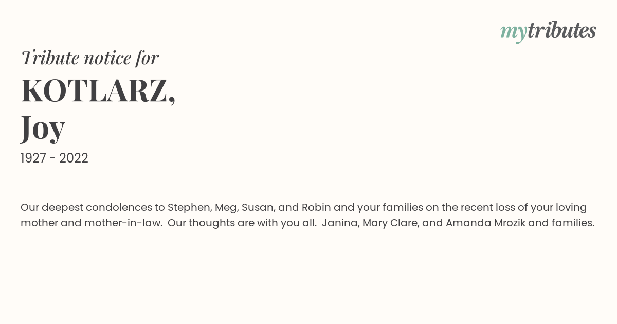Screen dimensions: 617x324
Task: Click the "tributes" word in the logo
Action: (561, 30)
